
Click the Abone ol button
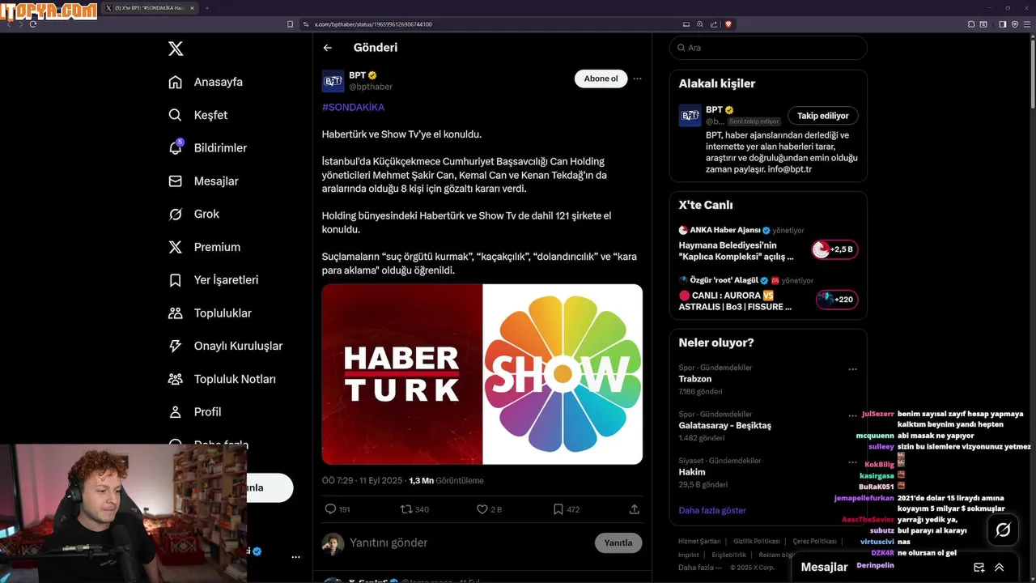(601, 79)
